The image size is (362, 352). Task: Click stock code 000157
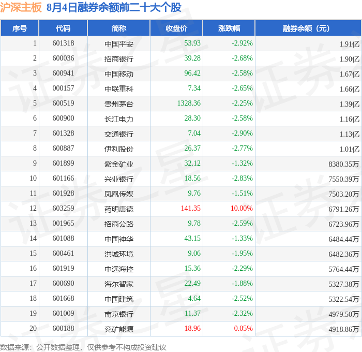pos(63,88)
